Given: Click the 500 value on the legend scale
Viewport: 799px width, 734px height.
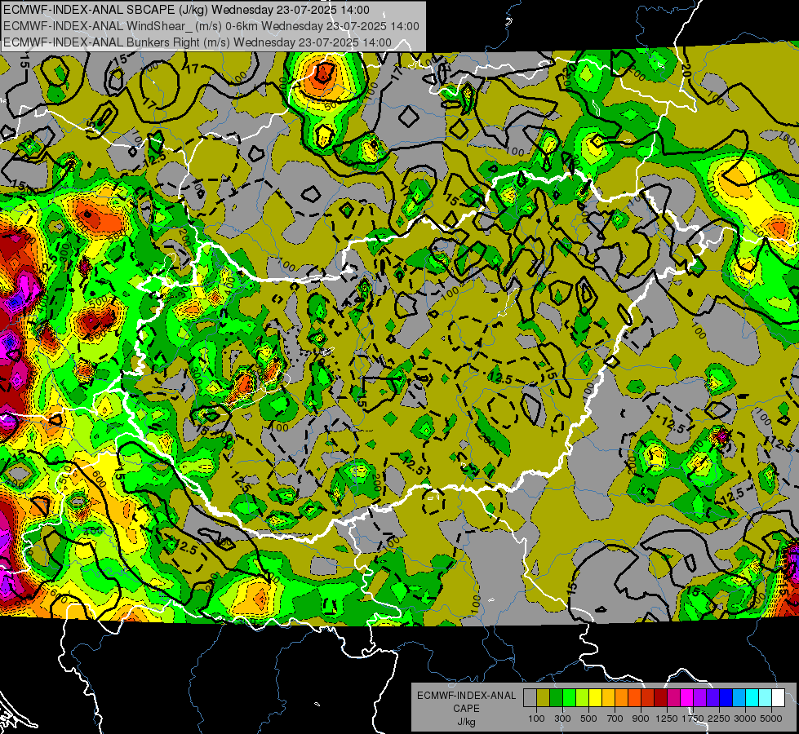Looking at the screenshot, I should [588, 719].
